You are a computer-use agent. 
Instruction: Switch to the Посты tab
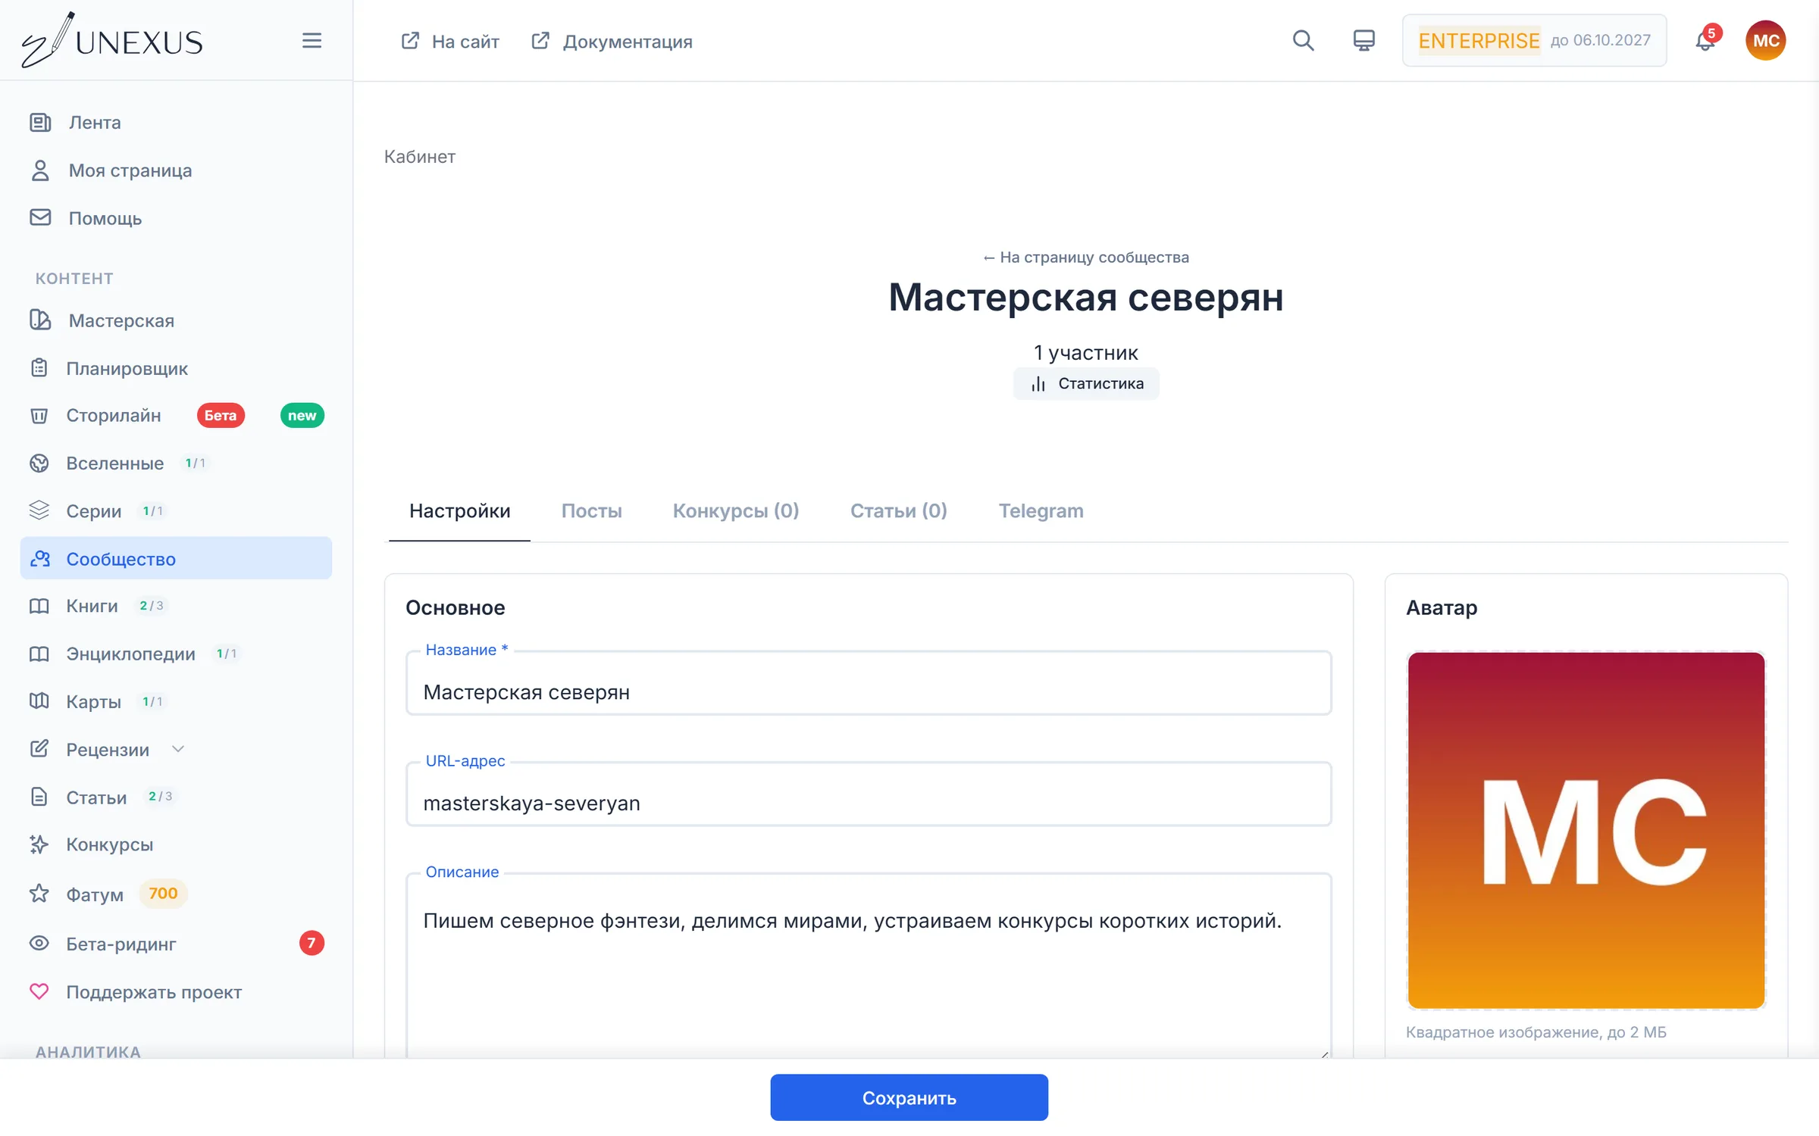[x=591, y=511]
